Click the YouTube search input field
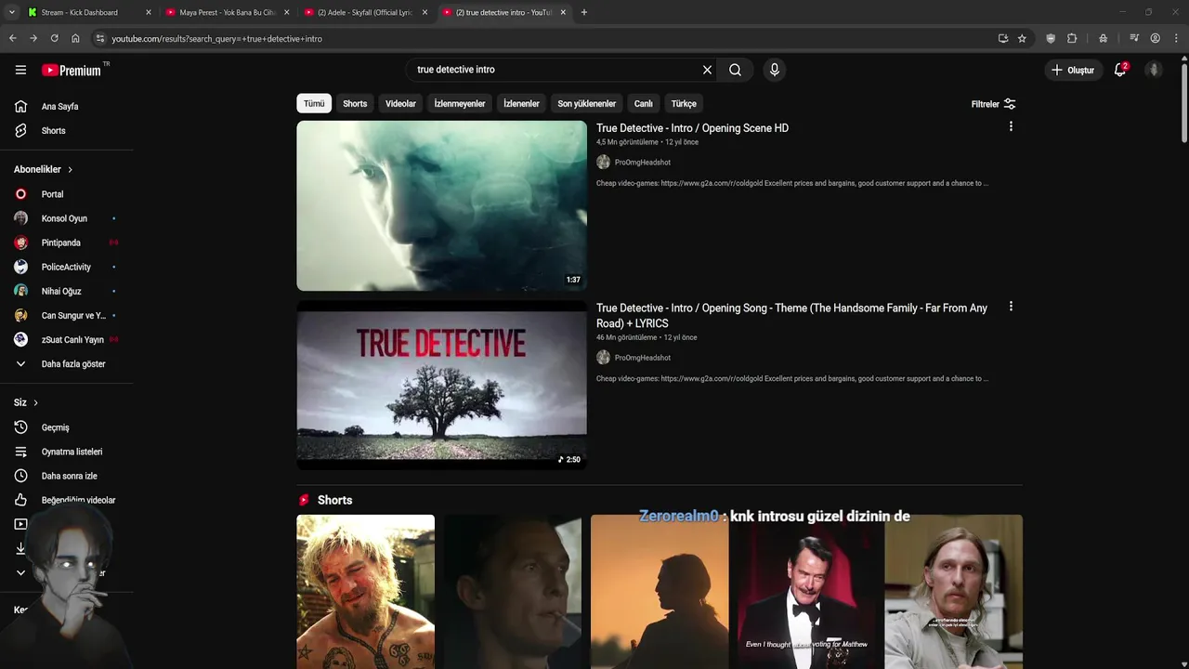The width and height of the screenshot is (1189, 669). (553, 70)
